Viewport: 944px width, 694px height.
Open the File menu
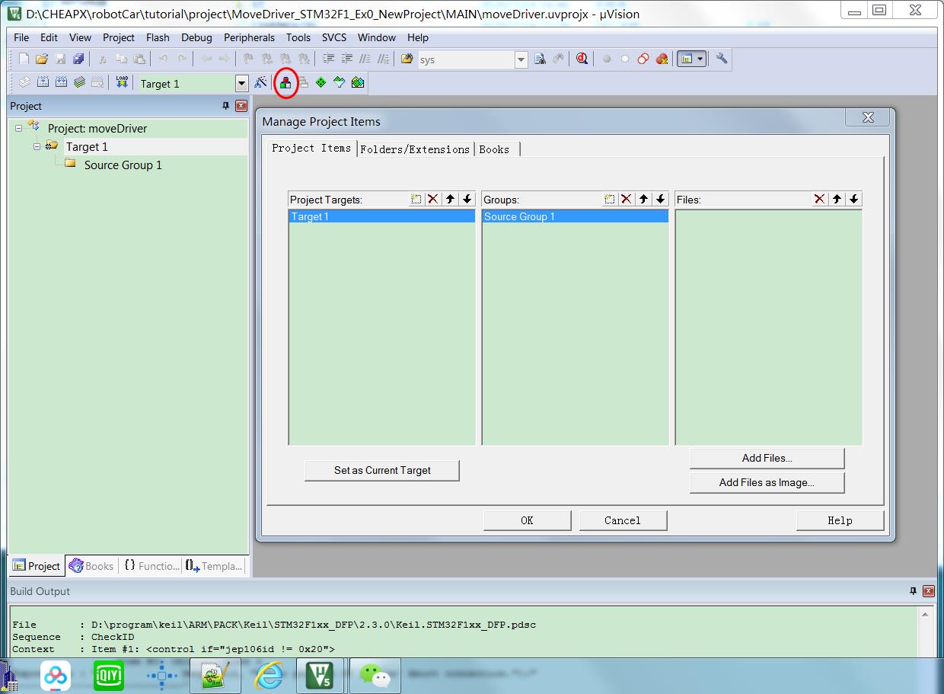coord(21,37)
